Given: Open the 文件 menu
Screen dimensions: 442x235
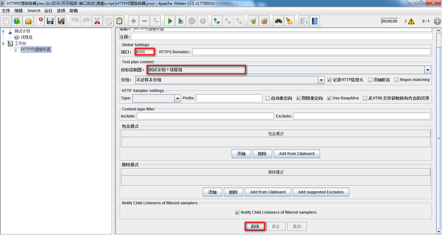Looking at the screenshot, I should click(6, 11).
